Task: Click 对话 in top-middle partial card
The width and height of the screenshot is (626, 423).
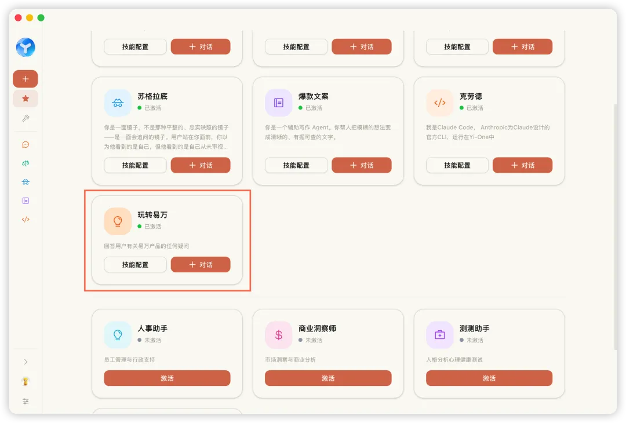Action: pos(362,47)
